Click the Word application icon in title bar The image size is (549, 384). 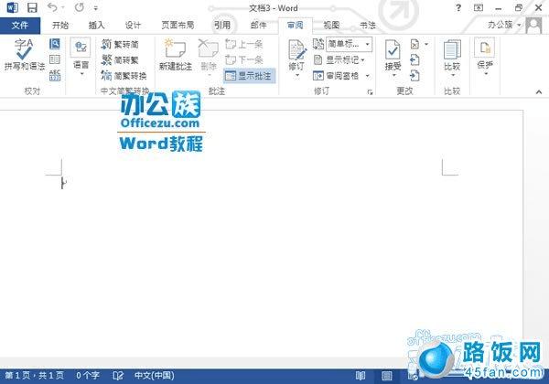click(12, 7)
